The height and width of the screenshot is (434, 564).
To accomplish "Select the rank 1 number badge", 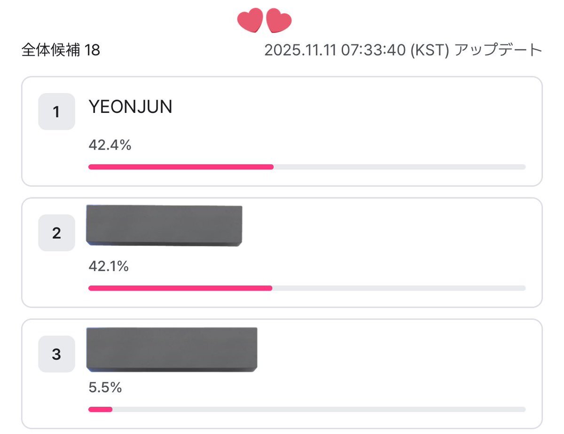I will (x=56, y=112).
